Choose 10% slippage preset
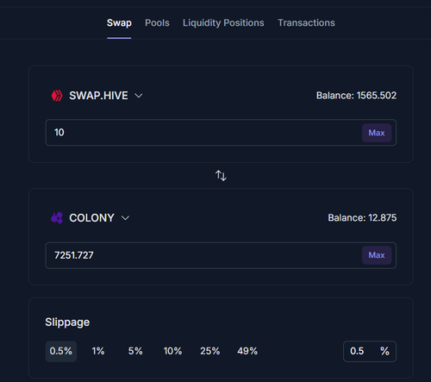 point(172,351)
